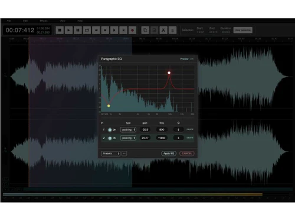Screen dimensions: 295x221
Task: Open the File menu
Action: 9,21
